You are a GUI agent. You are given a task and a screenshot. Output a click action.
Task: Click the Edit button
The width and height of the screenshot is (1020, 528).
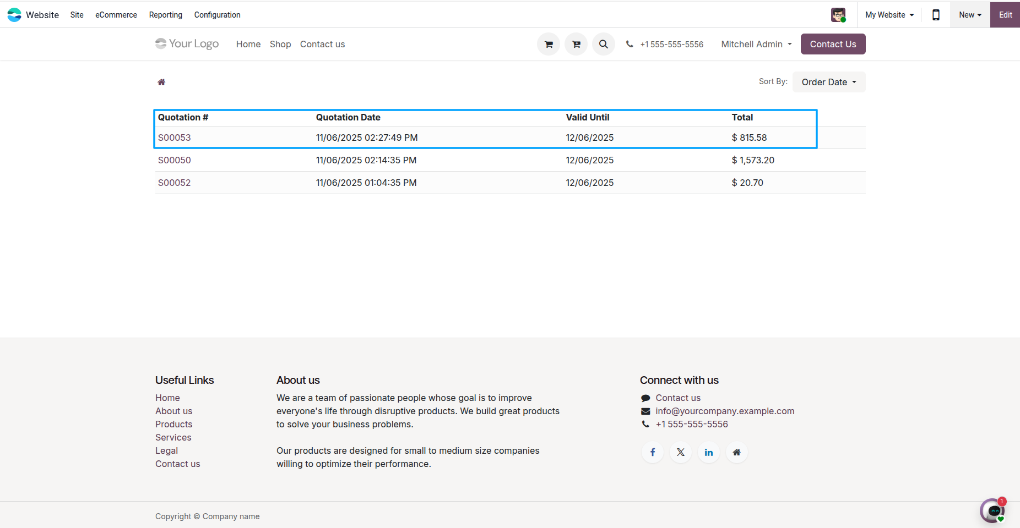click(x=1005, y=15)
